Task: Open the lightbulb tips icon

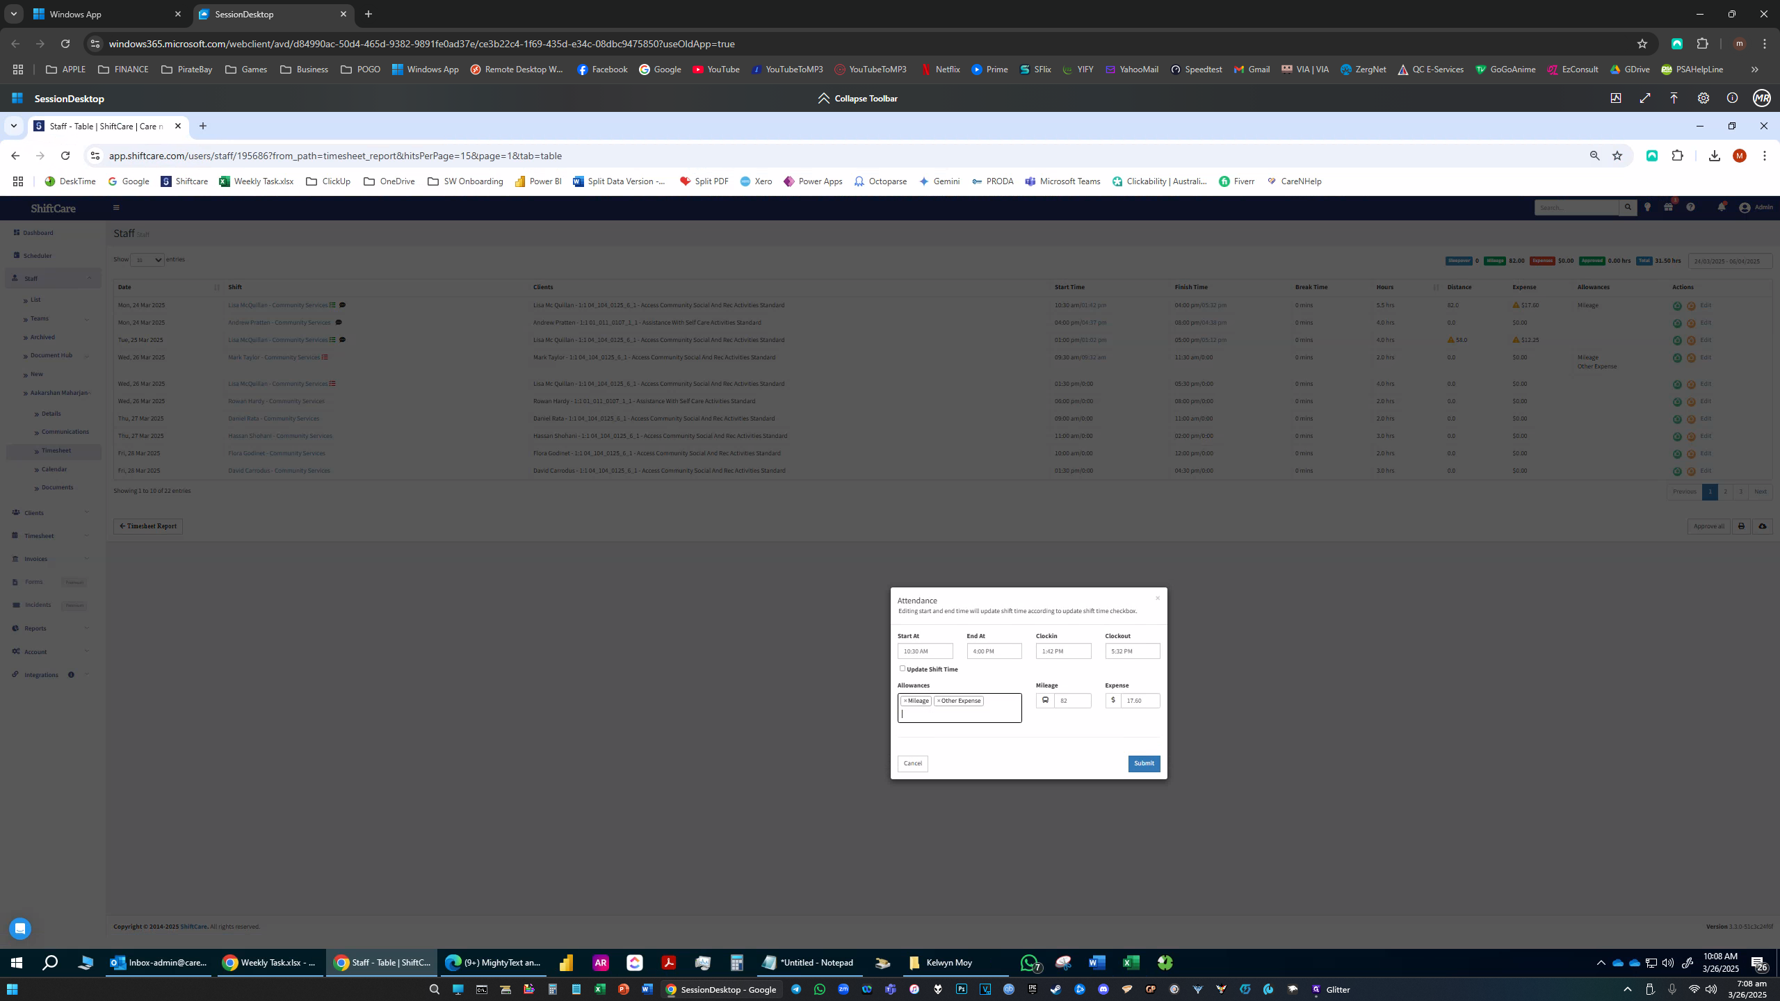Action: tap(1647, 207)
